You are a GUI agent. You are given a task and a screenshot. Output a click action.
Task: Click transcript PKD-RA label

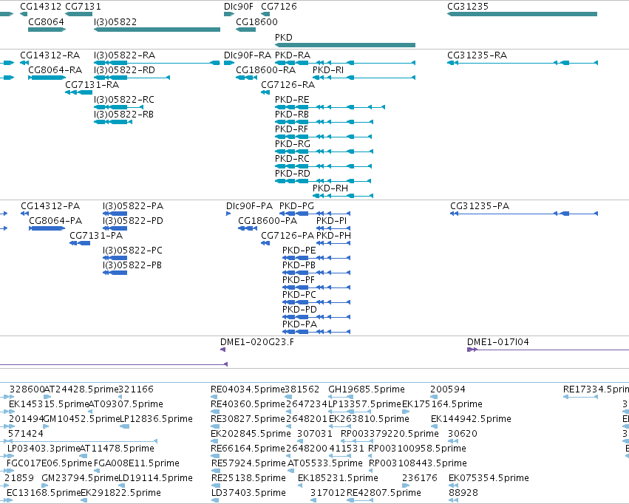pos(293,55)
